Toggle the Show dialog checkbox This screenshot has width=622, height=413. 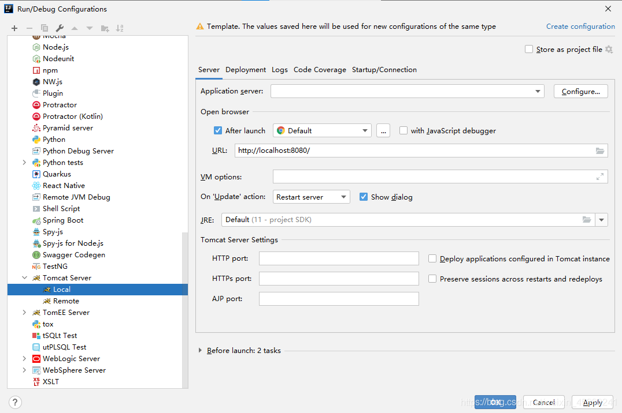(364, 197)
